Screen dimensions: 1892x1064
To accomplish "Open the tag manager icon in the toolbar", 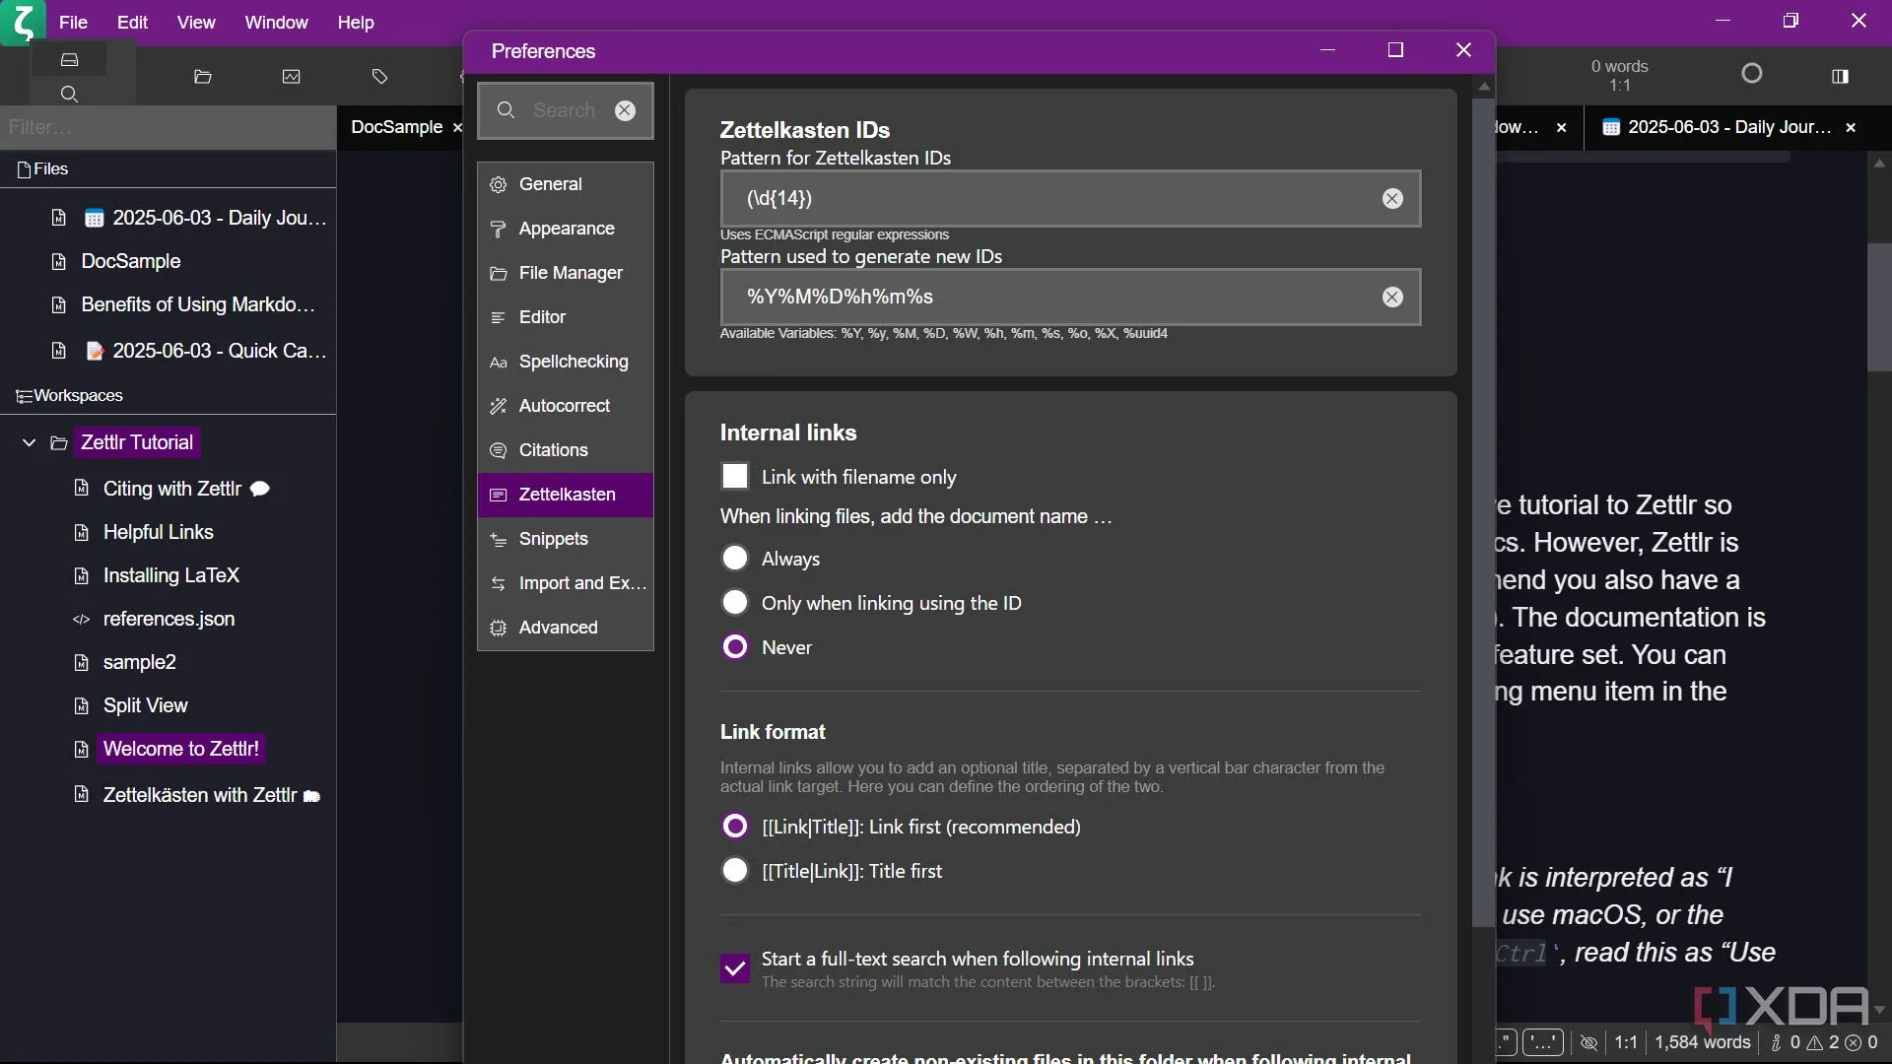I will pyautogui.click(x=380, y=77).
